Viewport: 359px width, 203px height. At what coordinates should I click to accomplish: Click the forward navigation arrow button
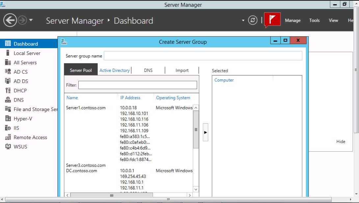[22, 20]
